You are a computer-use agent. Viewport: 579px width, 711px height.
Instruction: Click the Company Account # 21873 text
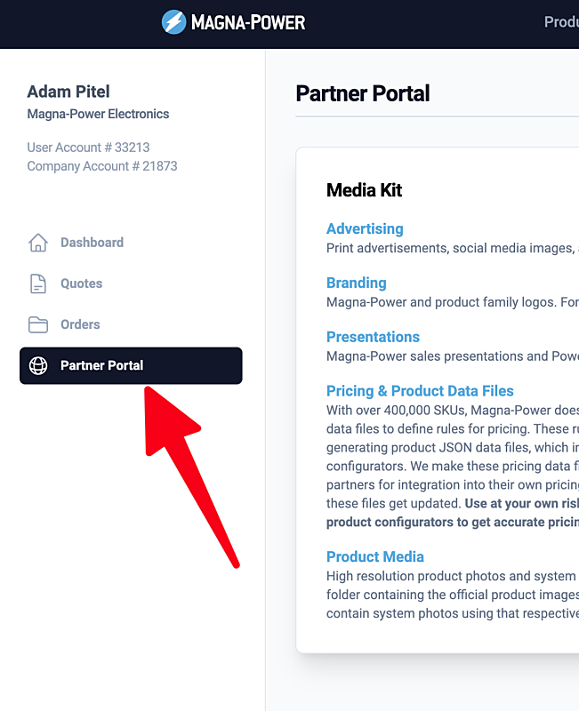pos(102,166)
